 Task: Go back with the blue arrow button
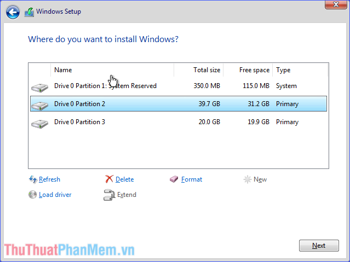[x=13, y=12]
